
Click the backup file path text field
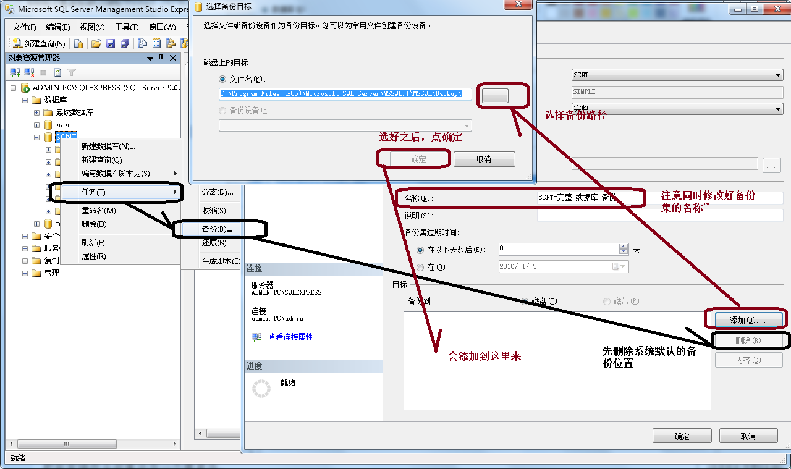click(345, 94)
